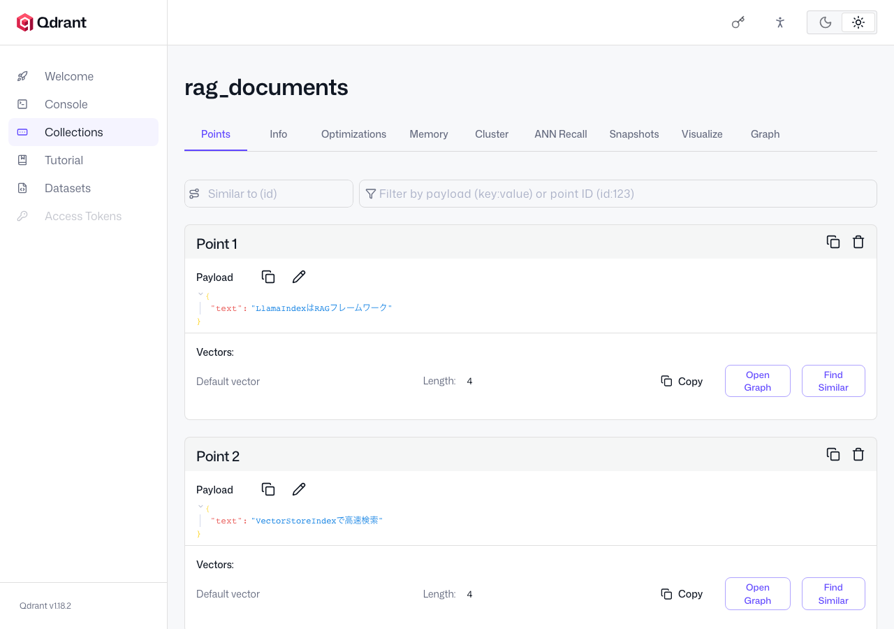This screenshot has width=894, height=629.
Task: Click the Qdrant logo
Action: [52, 22]
